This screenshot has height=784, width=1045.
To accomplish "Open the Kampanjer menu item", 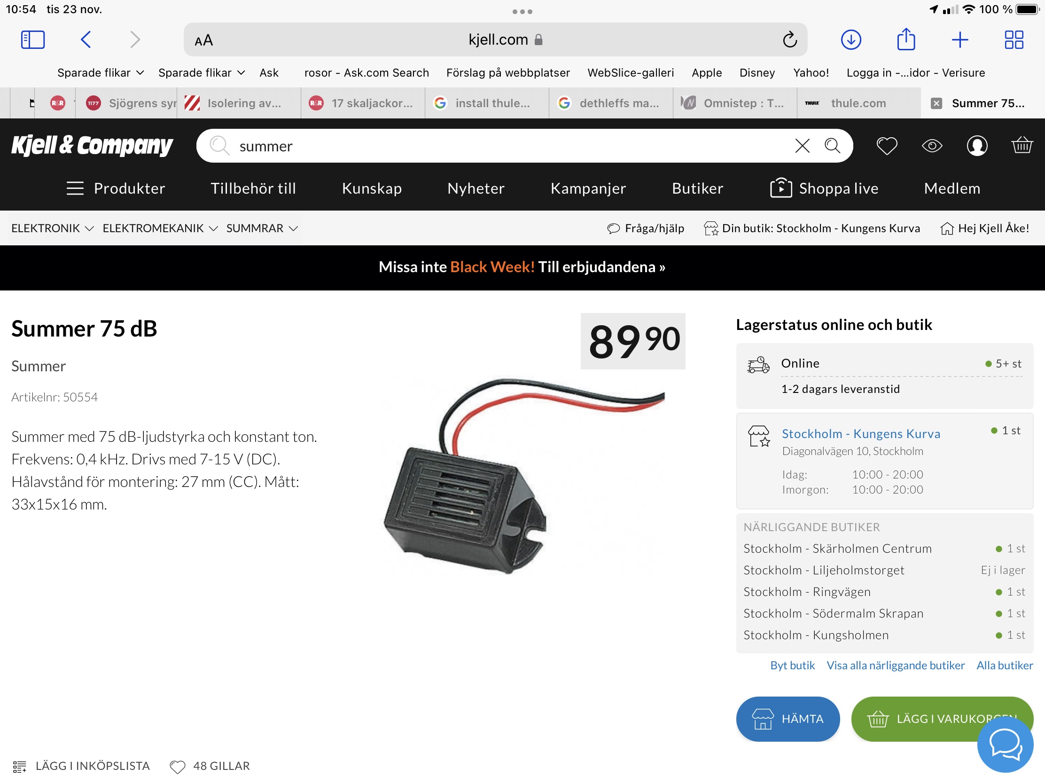I will (x=588, y=188).
